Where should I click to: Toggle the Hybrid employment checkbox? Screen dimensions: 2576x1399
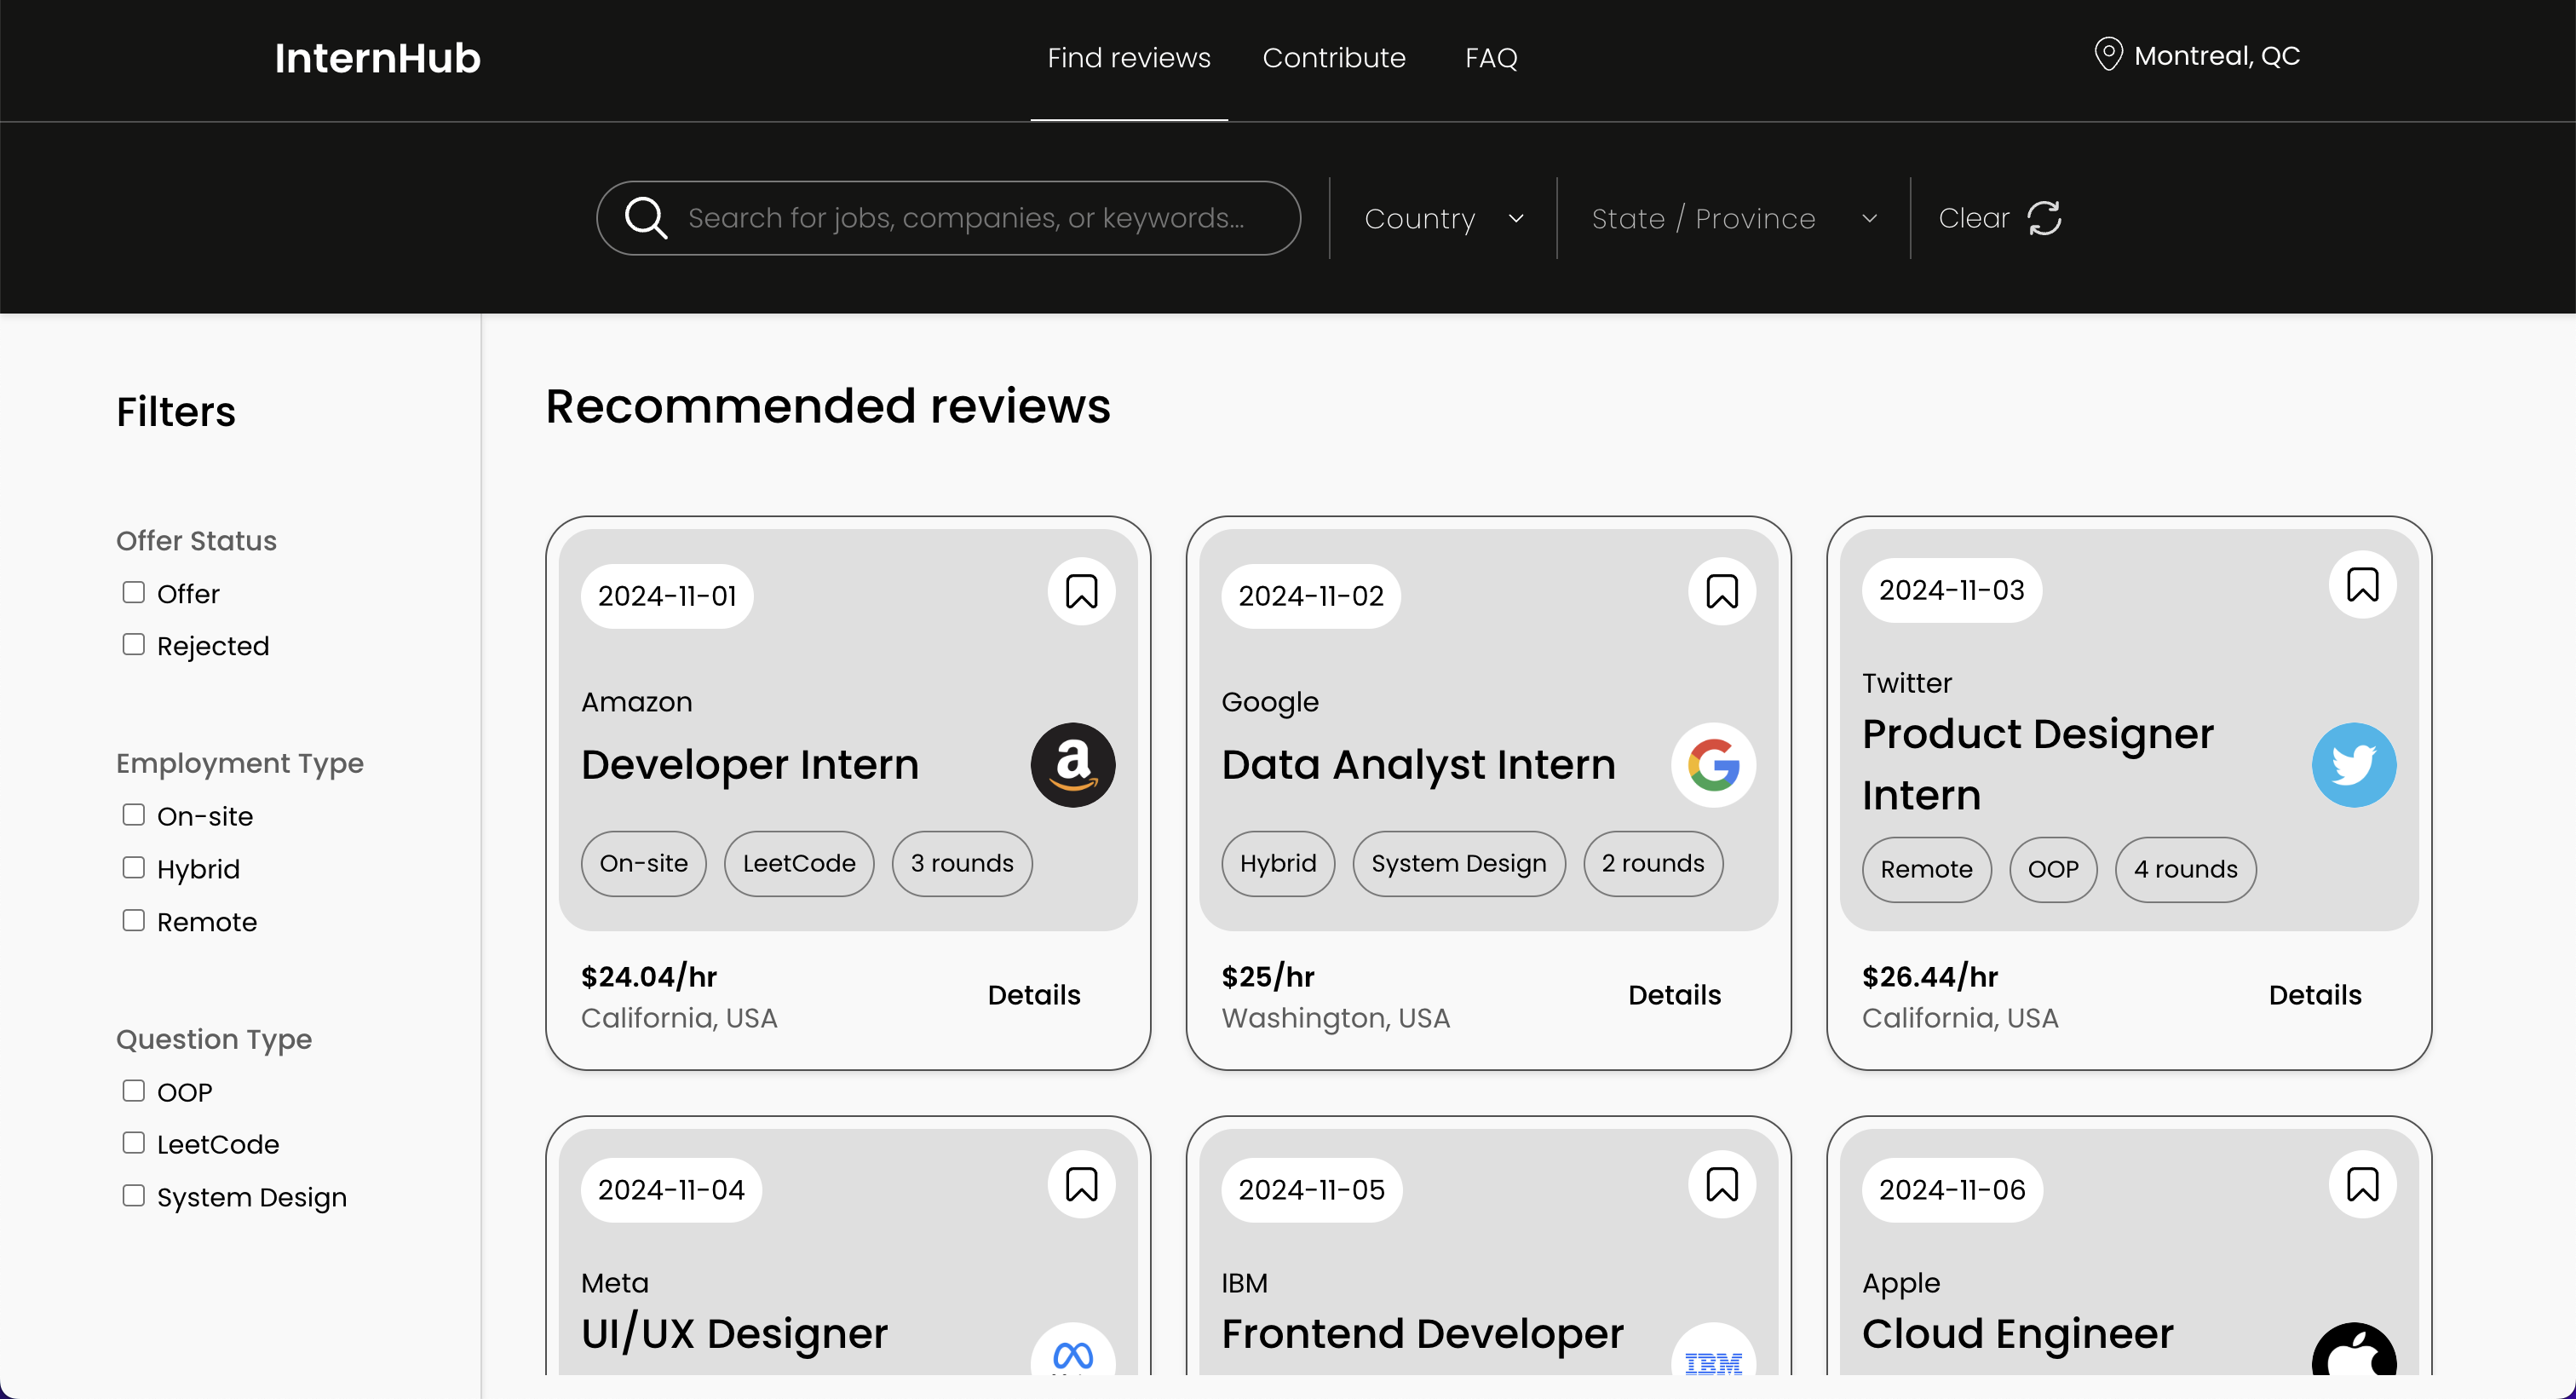click(x=134, y=868)
